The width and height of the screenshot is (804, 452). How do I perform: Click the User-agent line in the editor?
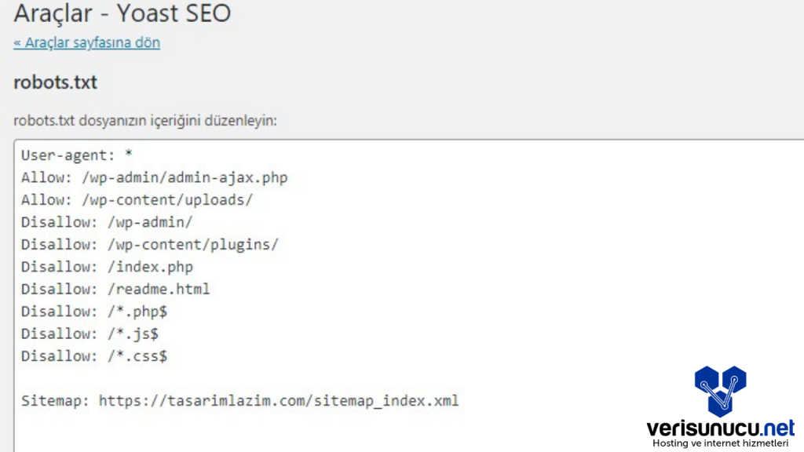77,155
